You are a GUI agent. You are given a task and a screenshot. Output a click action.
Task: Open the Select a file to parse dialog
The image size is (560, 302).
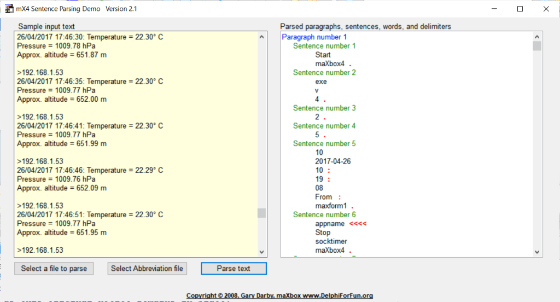click(x=54, y=269)
